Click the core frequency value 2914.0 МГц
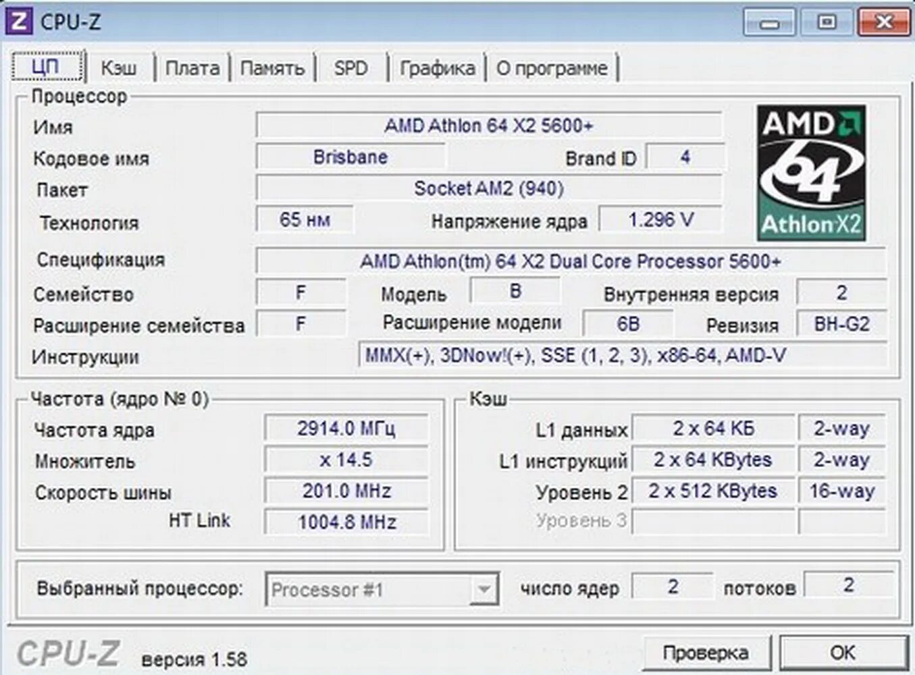 (346, 428)
